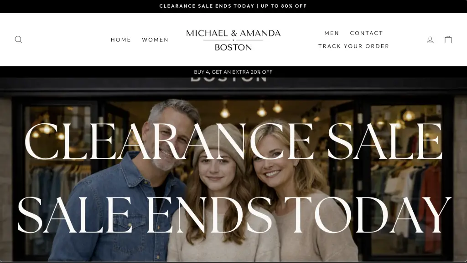Go to the Home menu item

point(121,40)
